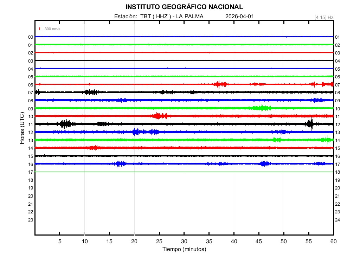The height and width of the screenshot is (270, 360).
Task: Click the red seismic event near minute 37 on the hour 06 trace
Action: pos(220,84)
